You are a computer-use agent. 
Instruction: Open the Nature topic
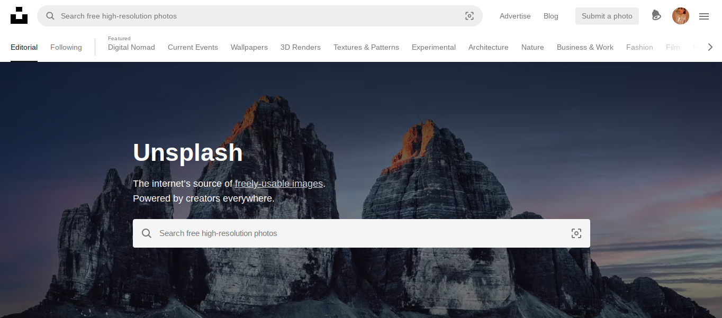(x=533, y=47)
